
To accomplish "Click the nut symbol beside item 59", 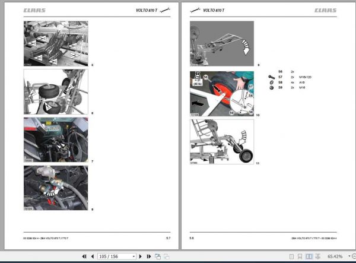I will (271, 88).
